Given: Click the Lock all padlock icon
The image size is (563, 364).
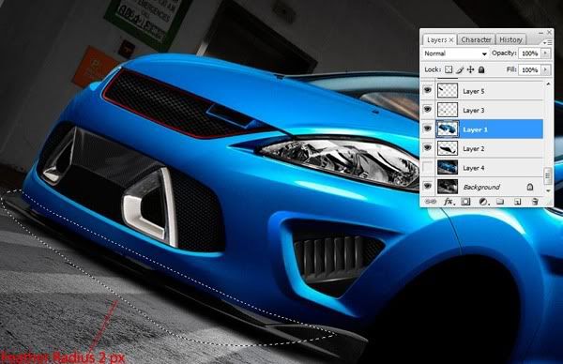Looking at the screenshot, I should (x=481, y=69).
